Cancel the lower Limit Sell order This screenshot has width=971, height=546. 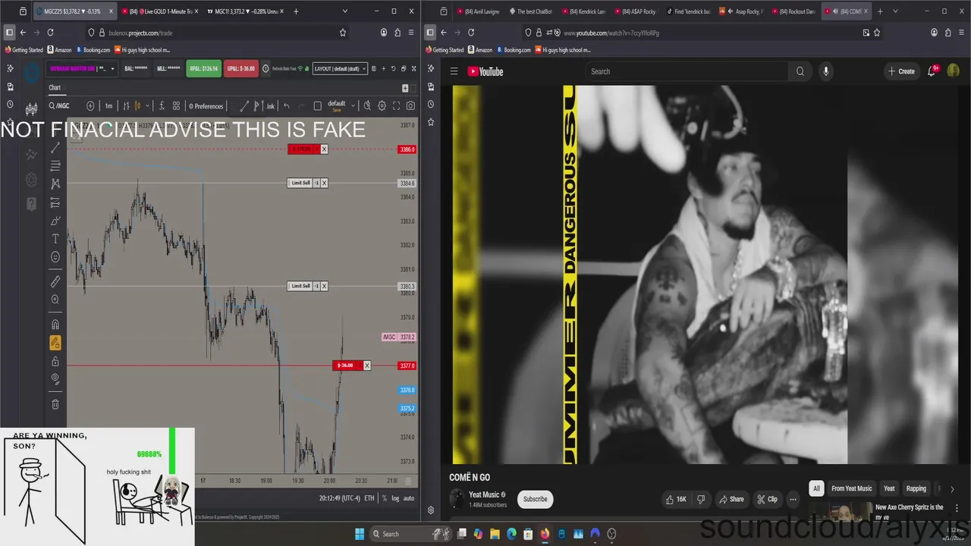(x=324, y=286)
